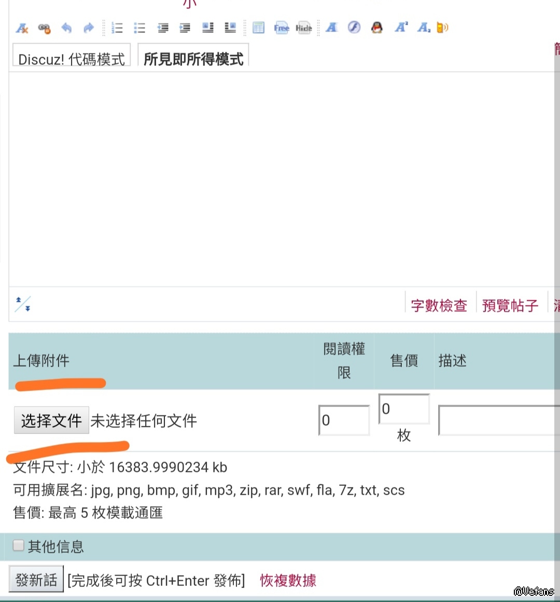Click the scrolling text A icon
The image size is (560, 602).
[x=332, y=27]
